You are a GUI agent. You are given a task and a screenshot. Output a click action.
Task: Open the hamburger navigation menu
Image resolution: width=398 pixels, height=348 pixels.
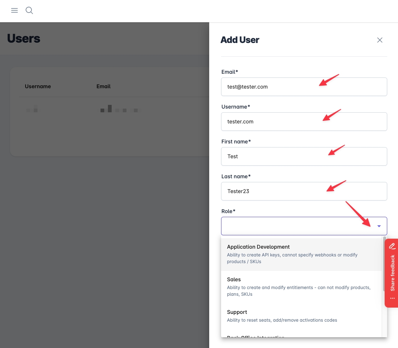[14, 10]
